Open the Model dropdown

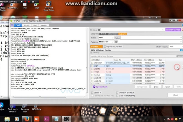coord(151,38)
